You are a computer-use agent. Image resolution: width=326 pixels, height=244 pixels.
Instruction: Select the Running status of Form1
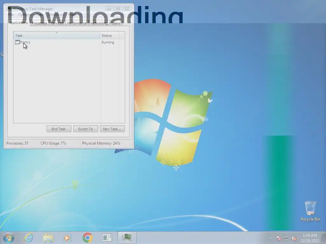click(108, 42)
